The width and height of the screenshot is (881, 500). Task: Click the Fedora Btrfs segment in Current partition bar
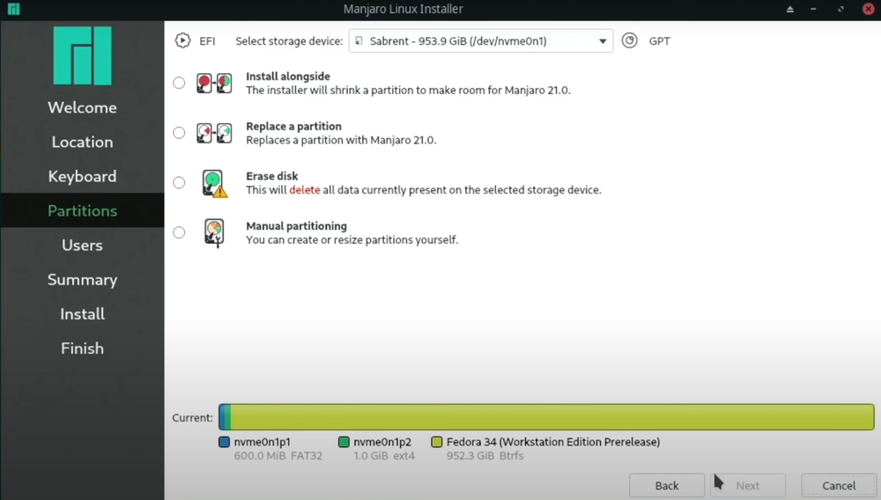point(552,417)
